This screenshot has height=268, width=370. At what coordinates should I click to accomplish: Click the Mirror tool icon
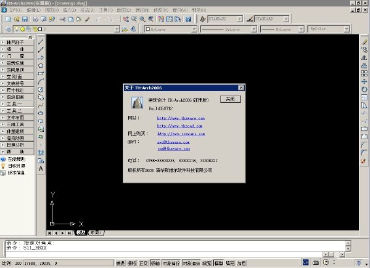pyautogui.click(x=364, y=57)
